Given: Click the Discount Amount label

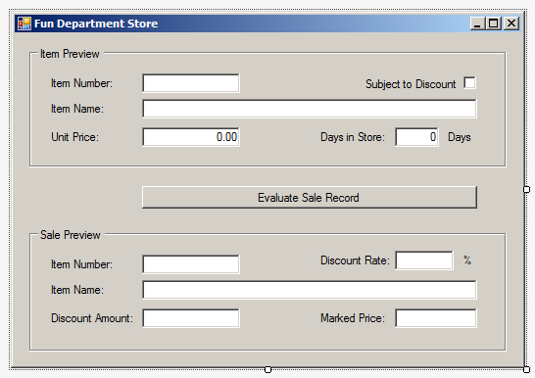Looking at the screenshot, I should 92,318.
